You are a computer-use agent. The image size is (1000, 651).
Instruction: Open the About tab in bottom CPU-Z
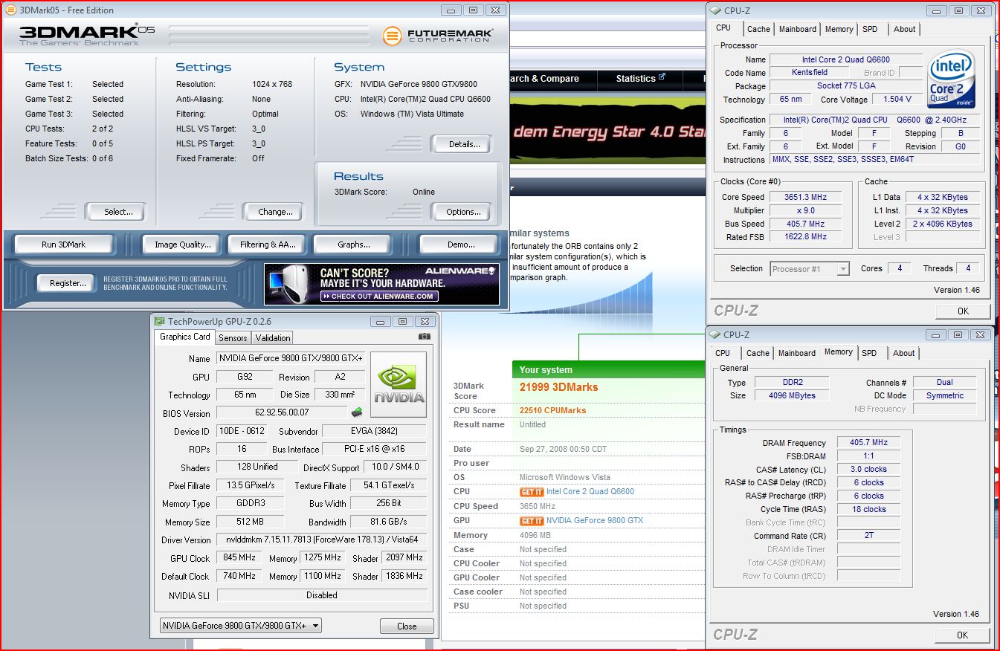click(x=904, y=353)
